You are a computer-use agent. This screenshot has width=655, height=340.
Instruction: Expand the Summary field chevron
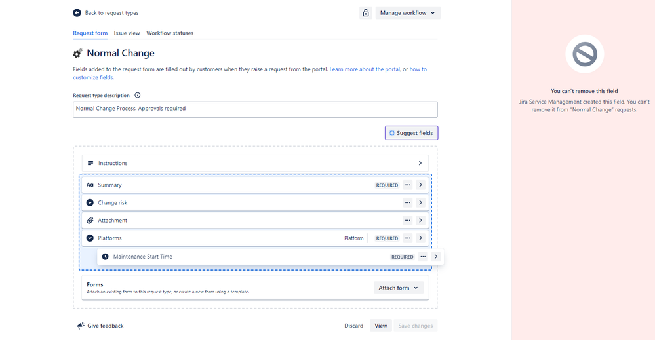click(x=421, y=185)
